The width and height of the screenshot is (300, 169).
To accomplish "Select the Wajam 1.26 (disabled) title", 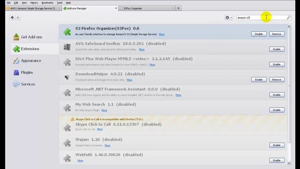I will pyautogui.click(x=99, y=139).
